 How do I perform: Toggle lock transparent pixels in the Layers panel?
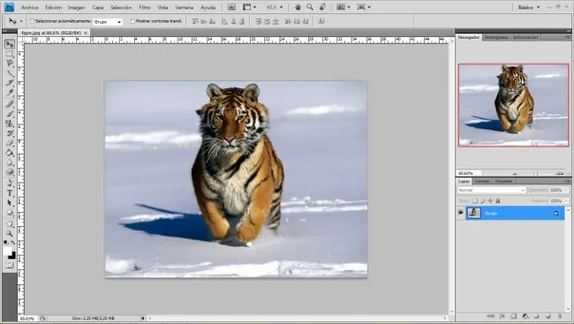pyautogui.click(x=475, y=200)
